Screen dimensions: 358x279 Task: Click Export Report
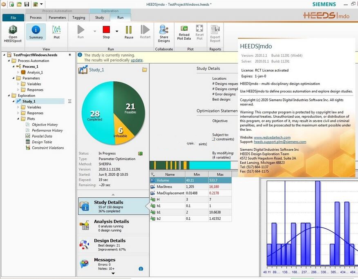tap(215, 34)
